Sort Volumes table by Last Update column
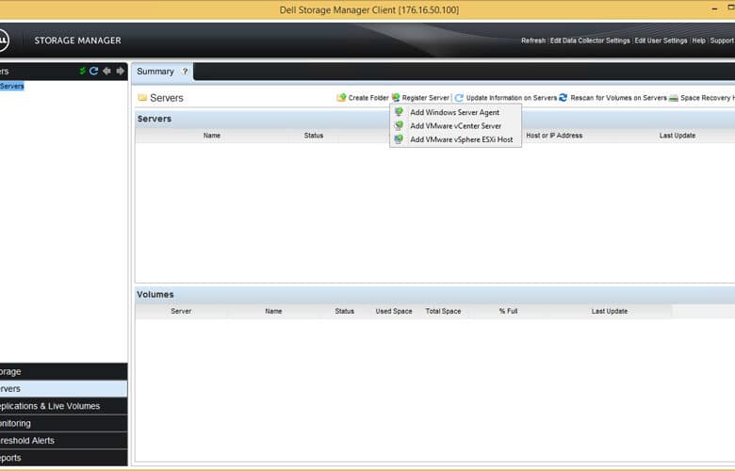735x471 pixels. click(610, 311)
